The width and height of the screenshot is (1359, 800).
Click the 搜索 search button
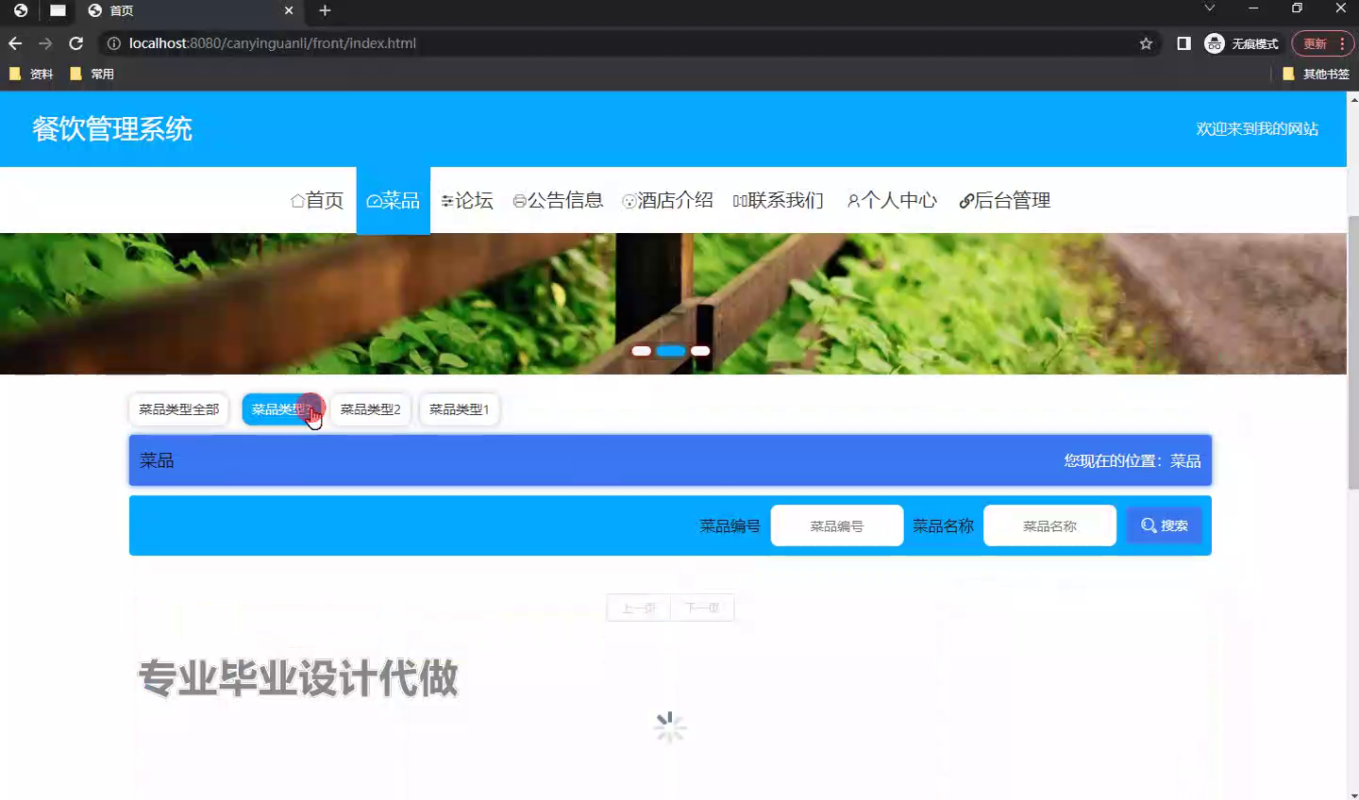coord(1165,525)
